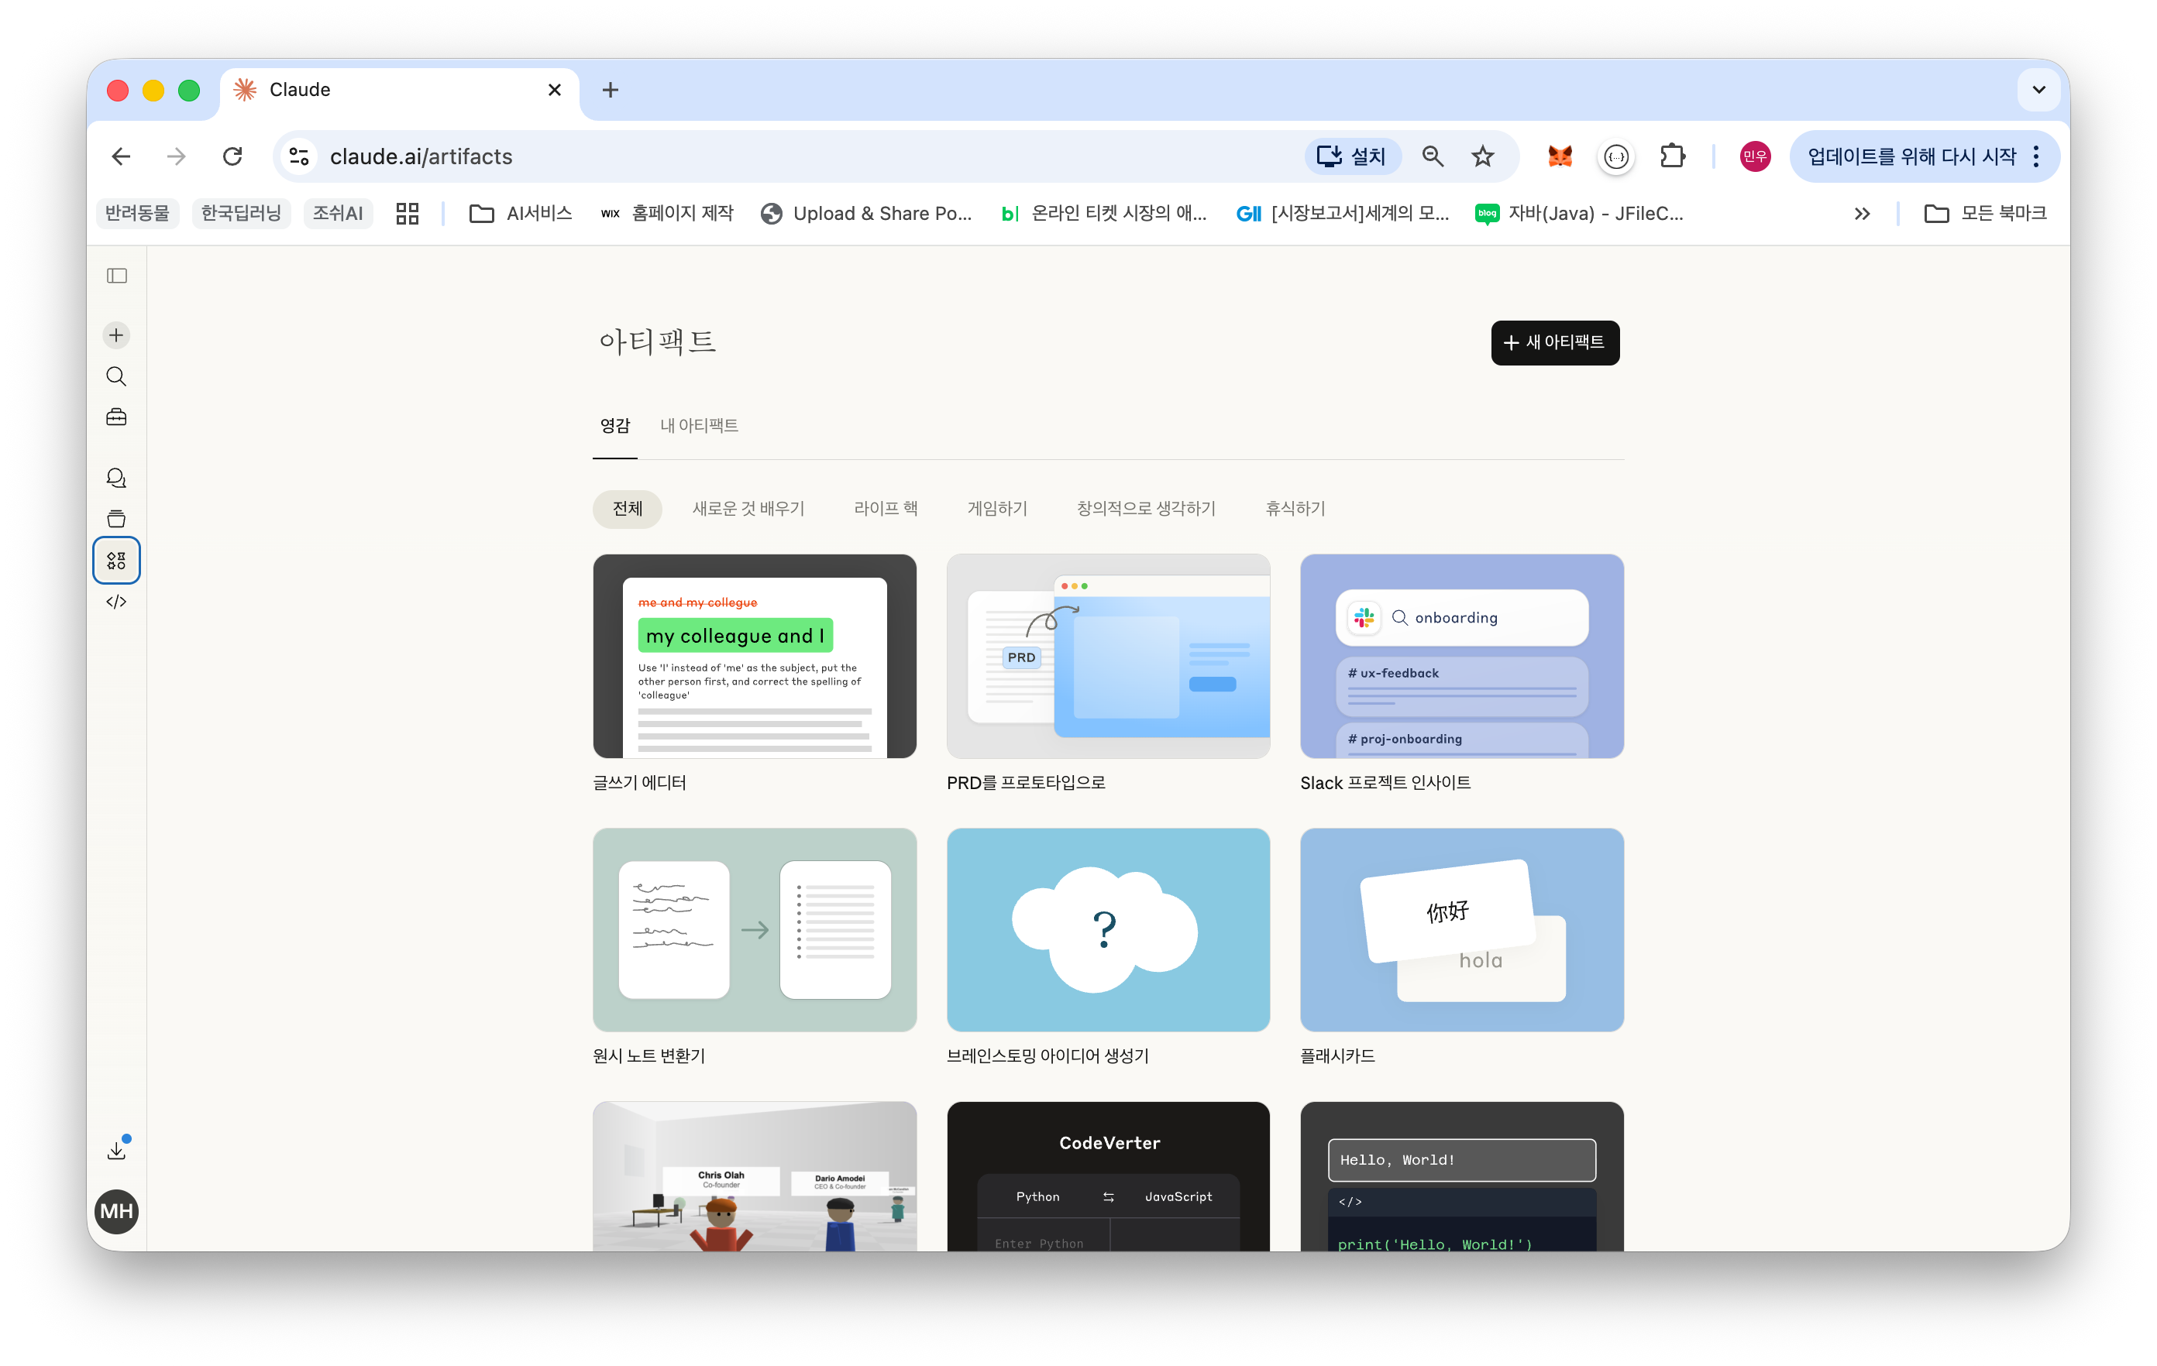Open the round braces extension icon

1616,156
